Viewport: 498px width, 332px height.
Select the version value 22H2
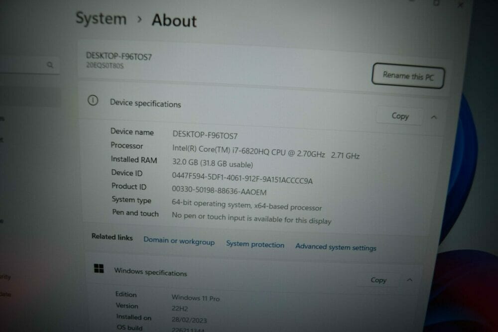click(x=179, y=309)
